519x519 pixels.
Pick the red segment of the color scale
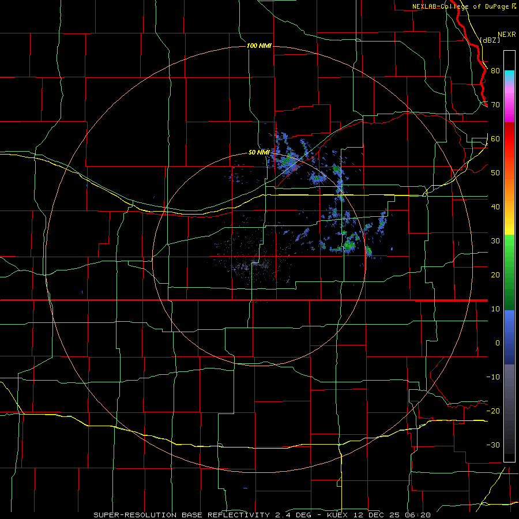coord(509,139)
